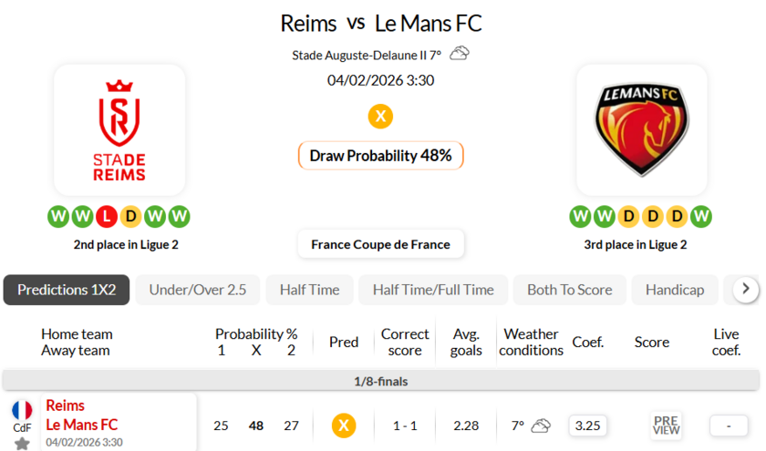The width and height of the screenshot is (766, 451).
Task: Select the Predictions 1X2 tab
Action: pyautogui.click(x=67, y=290)
